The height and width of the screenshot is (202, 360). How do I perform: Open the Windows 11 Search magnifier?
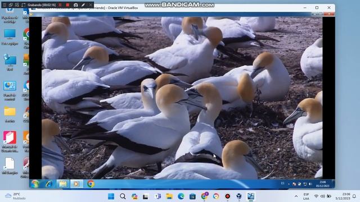(123, 196)
